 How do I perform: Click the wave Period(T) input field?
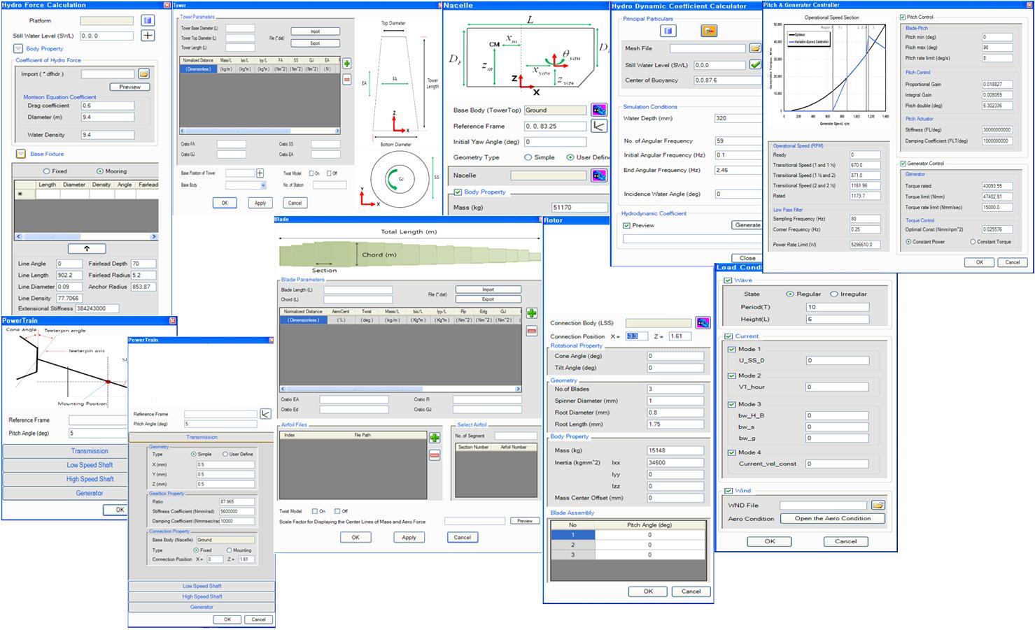click(x=838, y=307)
